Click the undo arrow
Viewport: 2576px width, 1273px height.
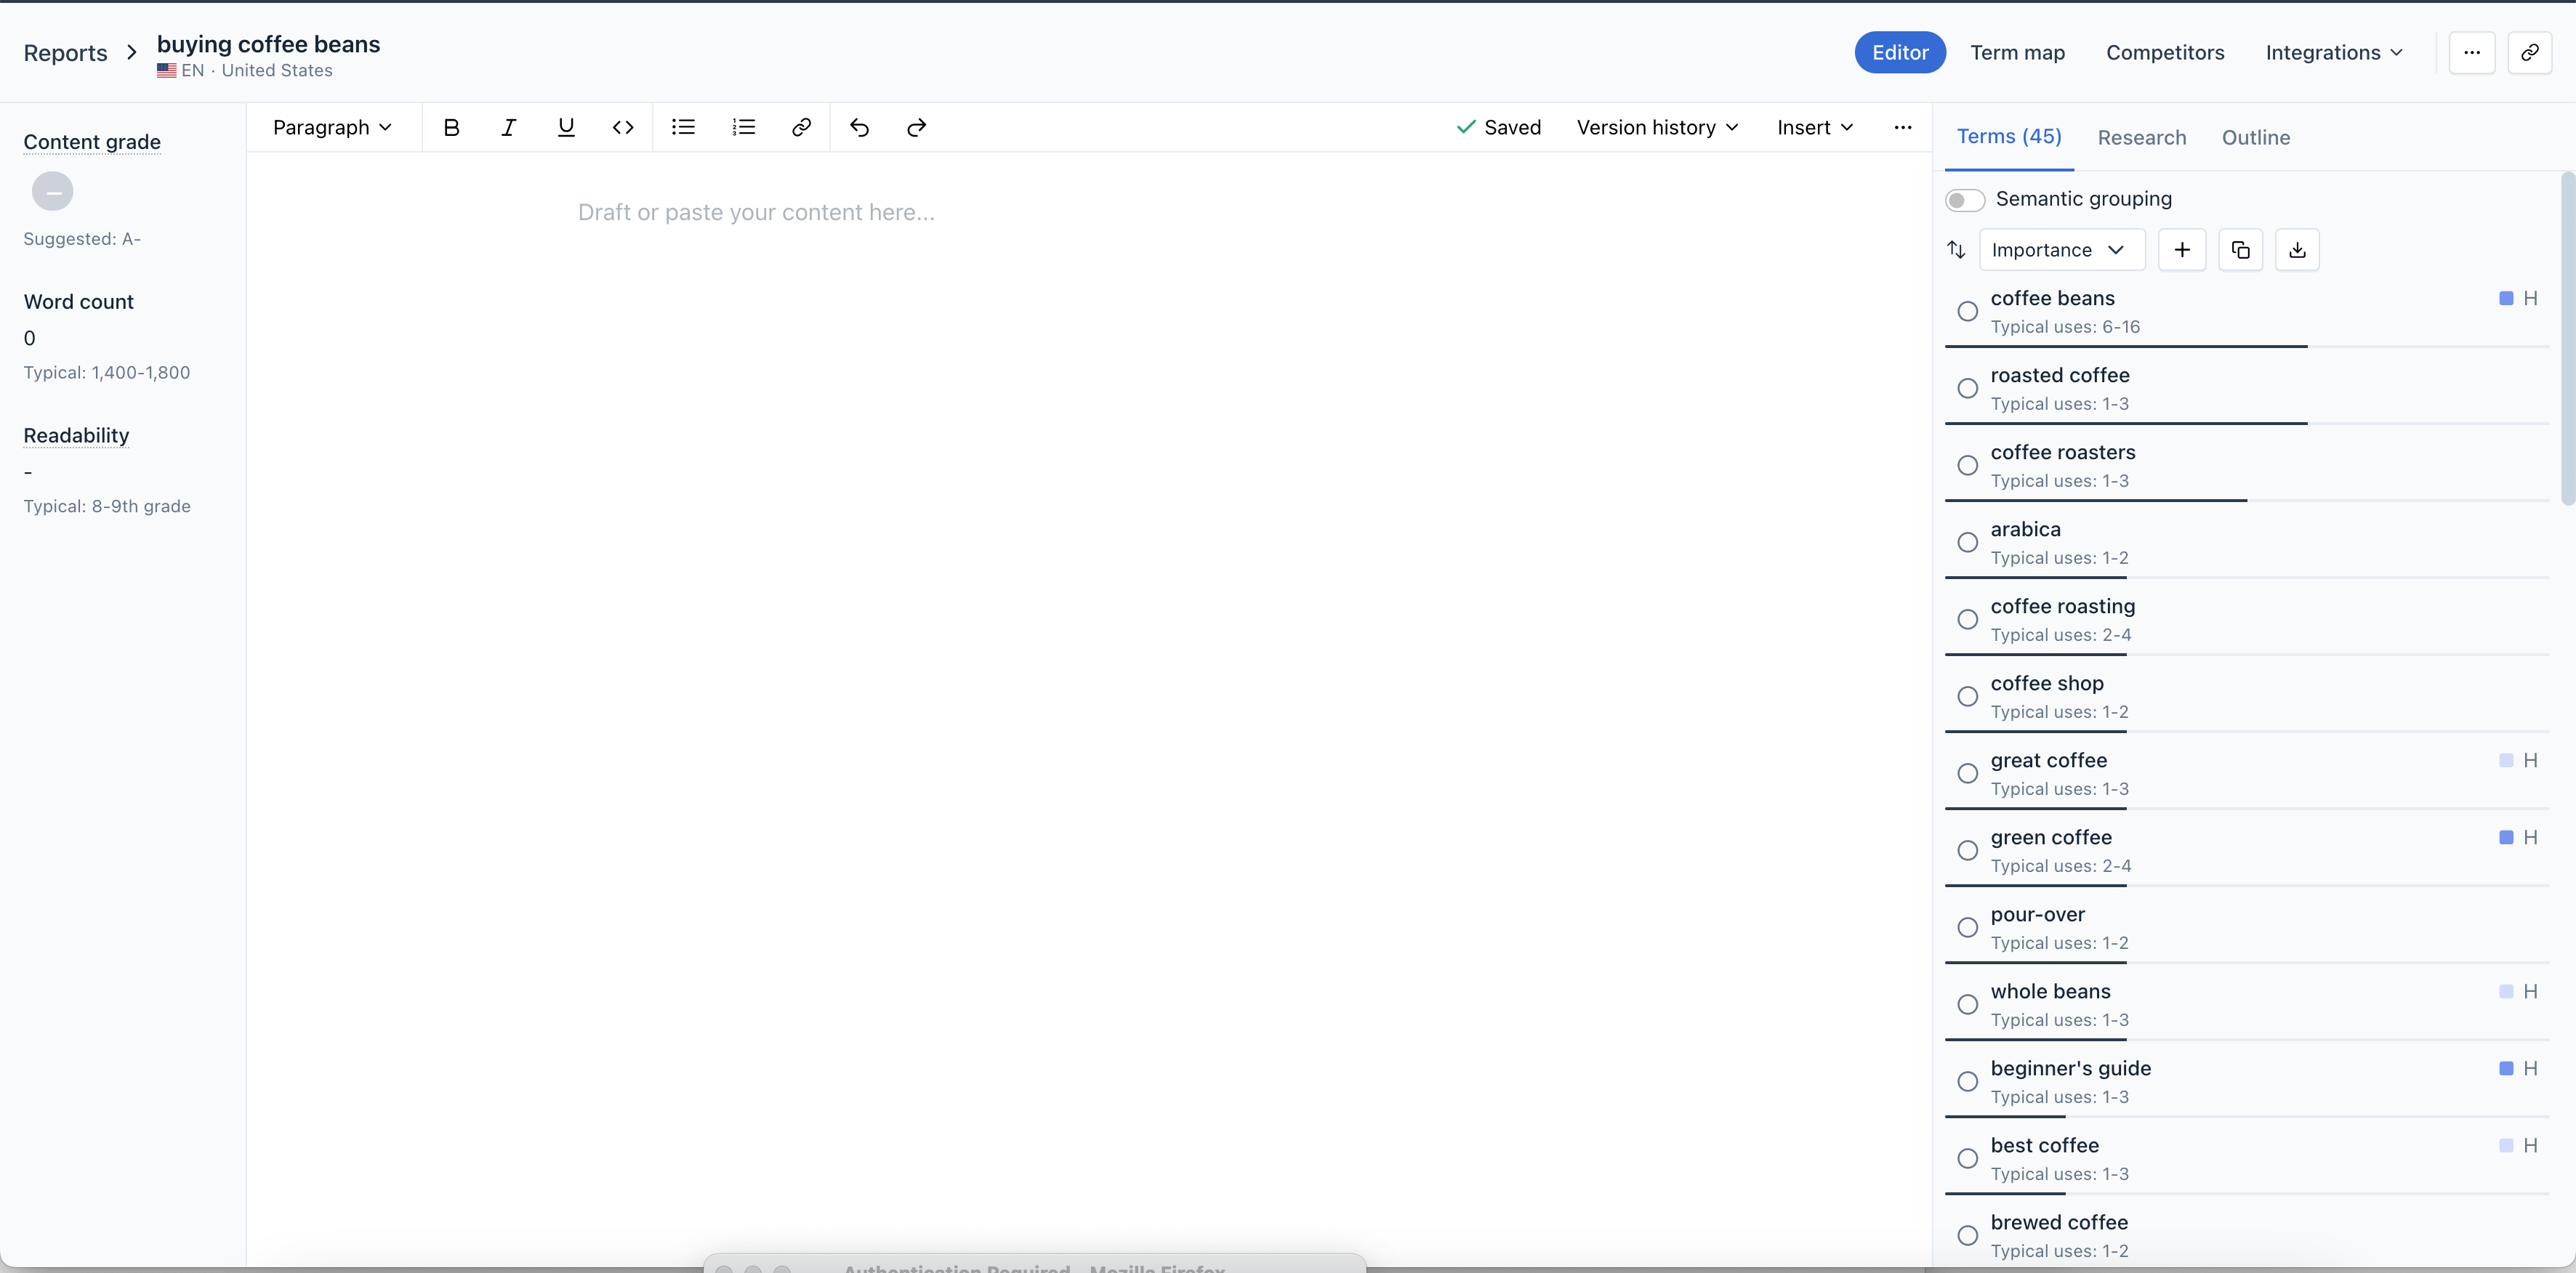tap(859, 127)
